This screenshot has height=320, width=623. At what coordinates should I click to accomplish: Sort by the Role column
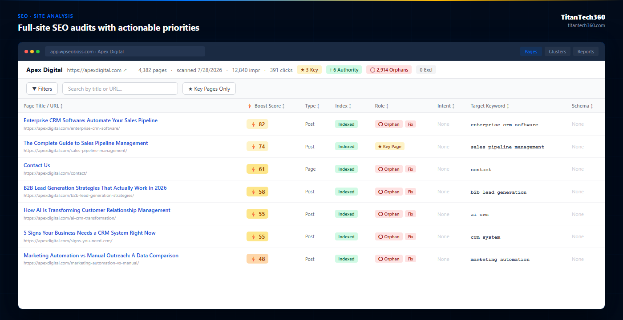click(382, 106)
